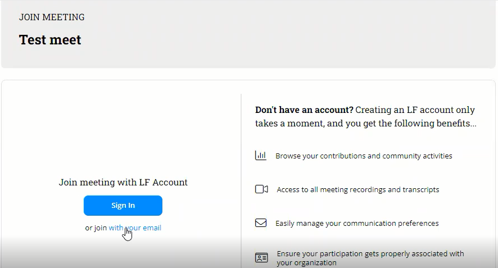Click "Creating an LF account only" text

coord(415,110)
